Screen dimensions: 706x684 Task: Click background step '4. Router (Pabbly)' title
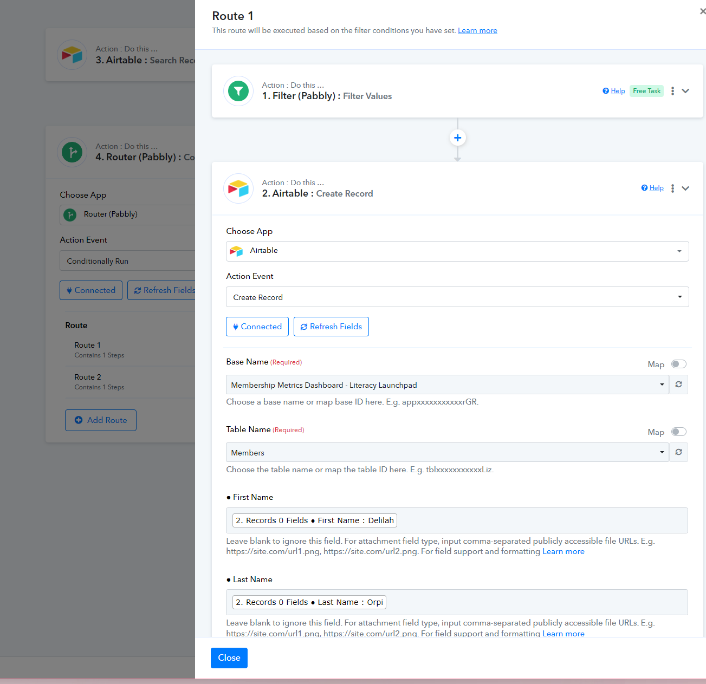point(145,157)
